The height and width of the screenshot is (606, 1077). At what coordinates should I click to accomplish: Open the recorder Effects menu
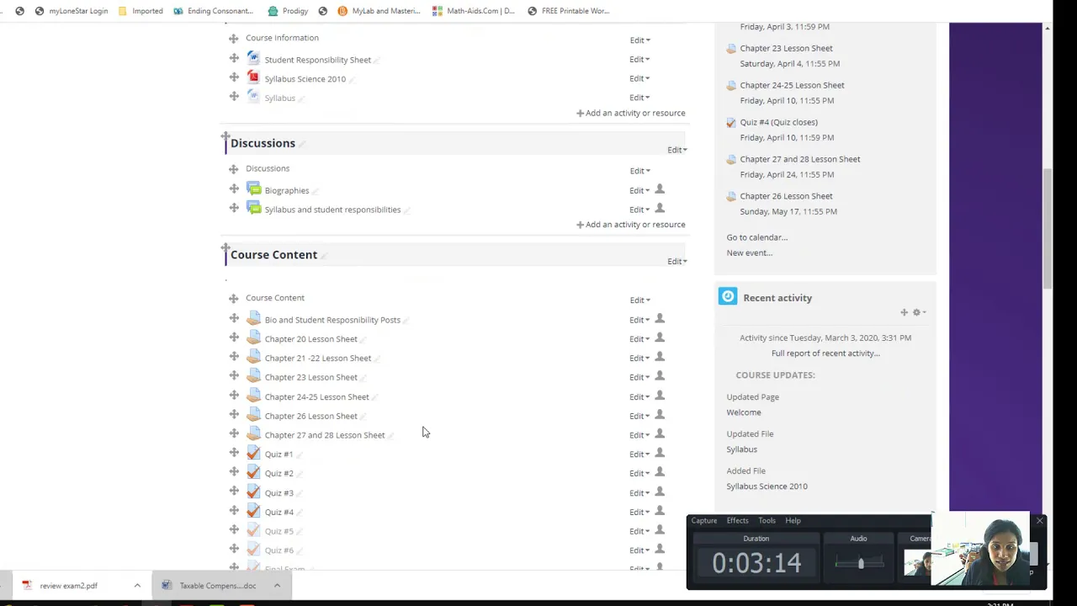point(737,520)
